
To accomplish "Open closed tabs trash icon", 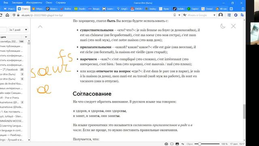I will tap(243, 9).
